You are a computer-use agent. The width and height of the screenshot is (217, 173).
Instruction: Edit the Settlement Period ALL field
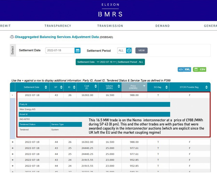122,51
